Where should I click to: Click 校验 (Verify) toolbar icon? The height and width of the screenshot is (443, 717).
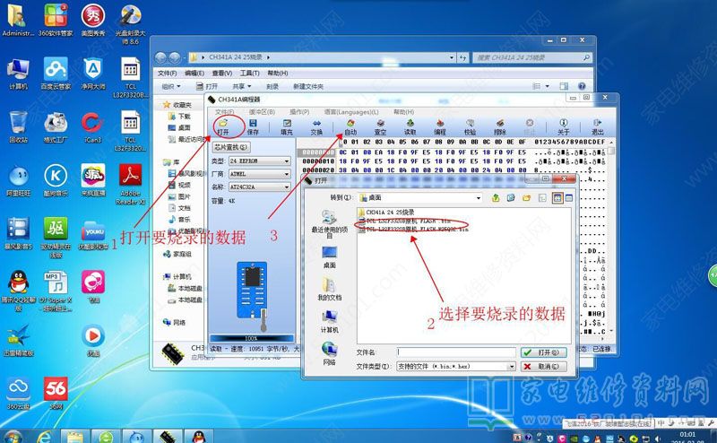tap(470, 126)
